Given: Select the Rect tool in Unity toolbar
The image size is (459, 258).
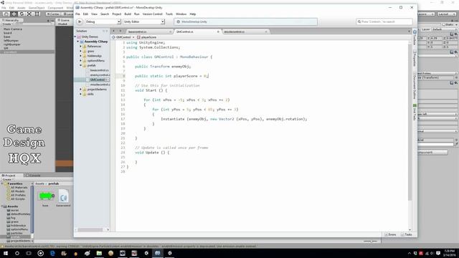Looking at the screenshot, I should click(x=37, y=14).
